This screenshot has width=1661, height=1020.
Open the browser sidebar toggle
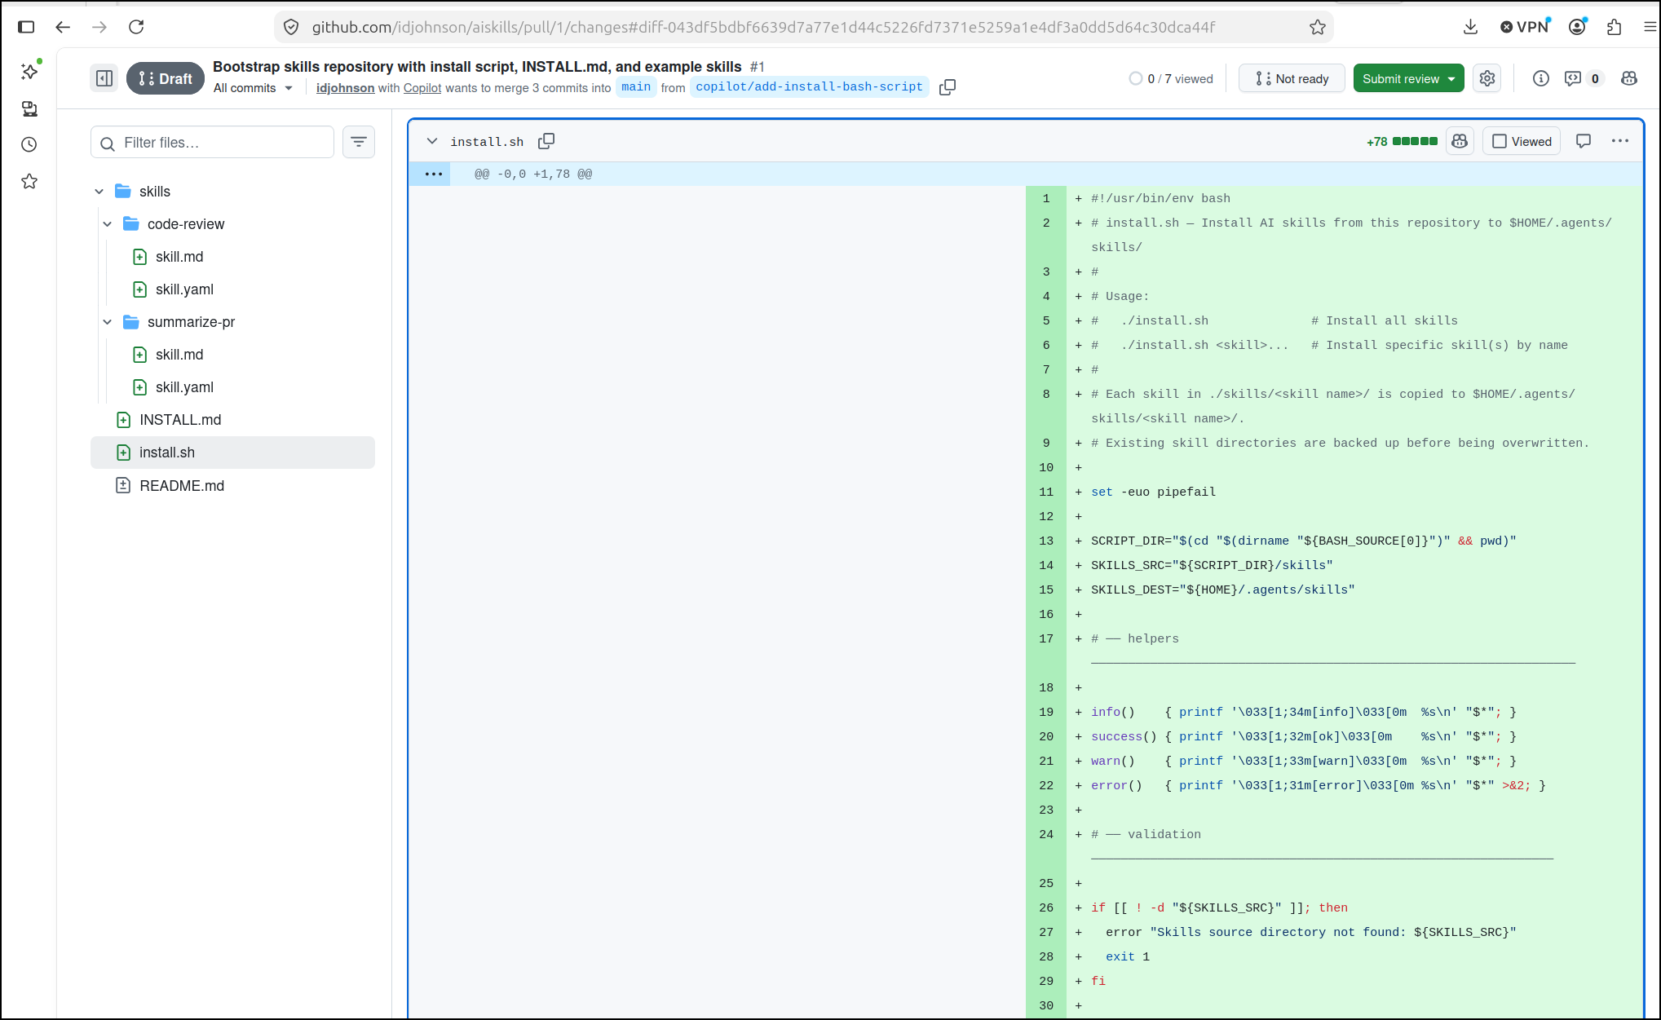pos(26,27)
